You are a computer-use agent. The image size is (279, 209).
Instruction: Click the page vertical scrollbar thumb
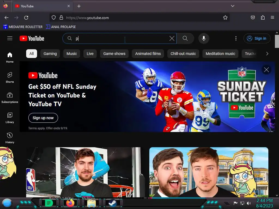tap(277, 41)
